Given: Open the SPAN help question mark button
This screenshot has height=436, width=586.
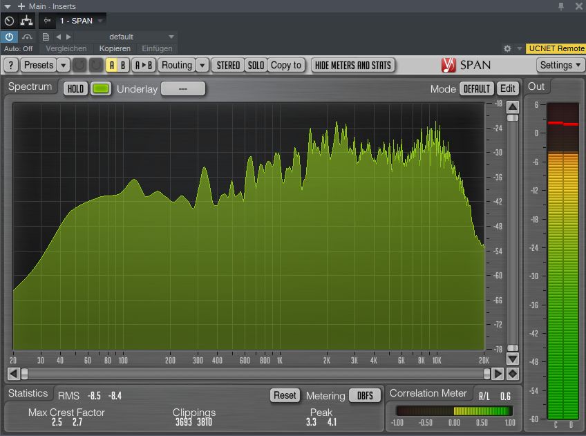Looking at the screenshot, I should pos(12,65).
